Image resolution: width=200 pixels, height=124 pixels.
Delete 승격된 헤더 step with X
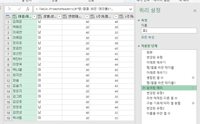[144, 88]
